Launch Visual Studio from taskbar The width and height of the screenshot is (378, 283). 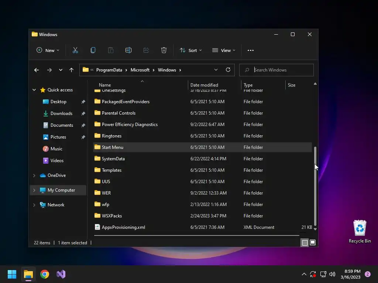point(61,274)
